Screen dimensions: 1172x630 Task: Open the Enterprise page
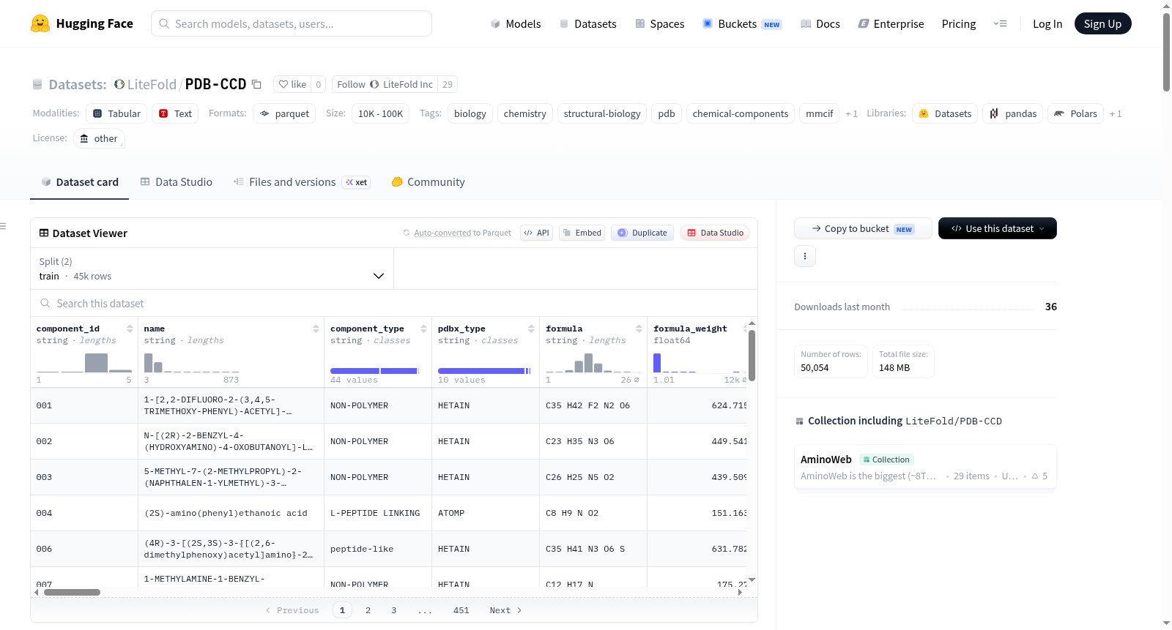(x=891, y=23)
